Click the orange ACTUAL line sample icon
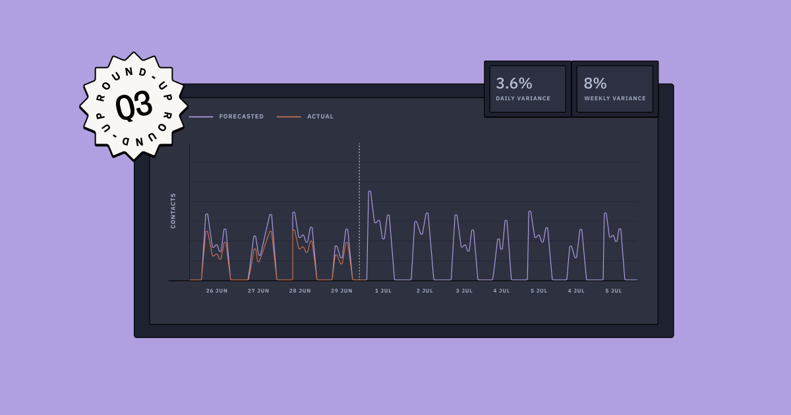The image size is (791, 415). pyautogui.click(x=290, y=116)
